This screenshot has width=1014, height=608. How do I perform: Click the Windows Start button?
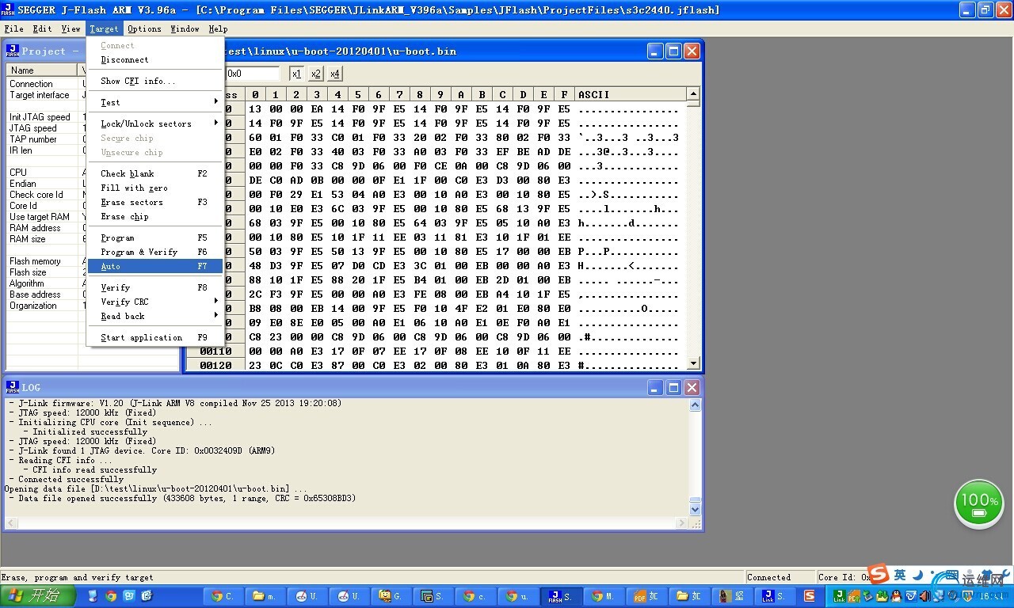[38, 596]
